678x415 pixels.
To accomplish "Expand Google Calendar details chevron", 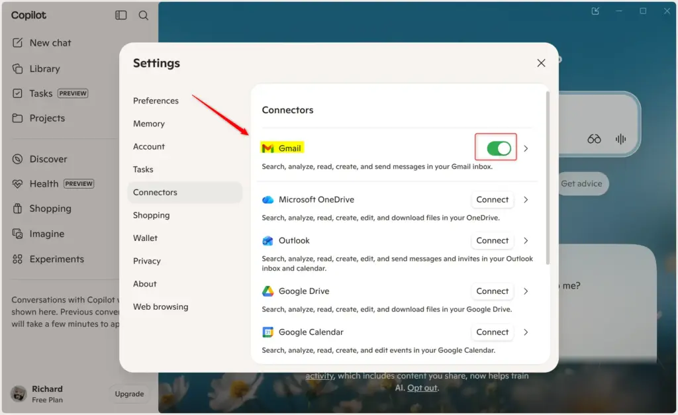I will (x=526, y=332).
